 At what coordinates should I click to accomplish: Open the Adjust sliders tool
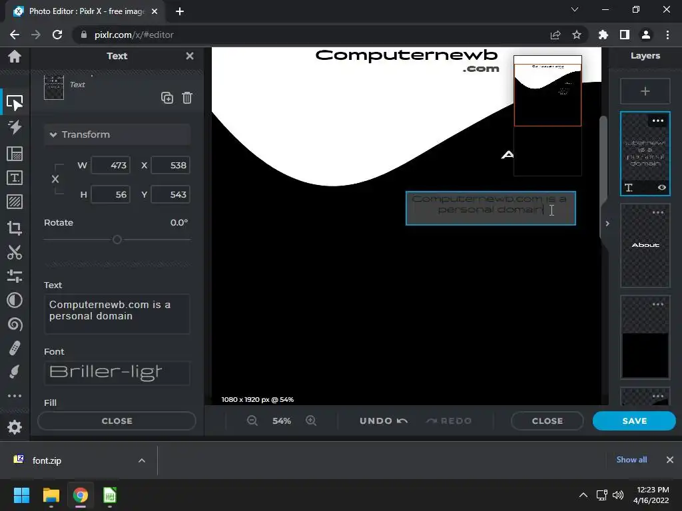coord(15,276)
